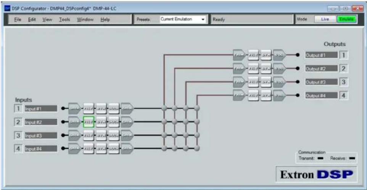Click the Output #2 name field
The height and width of the screenshot is (190, 367).
(321, 69)
